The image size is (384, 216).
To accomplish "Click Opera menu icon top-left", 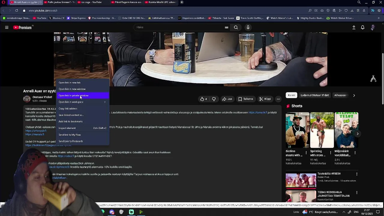I will (4, 2).
